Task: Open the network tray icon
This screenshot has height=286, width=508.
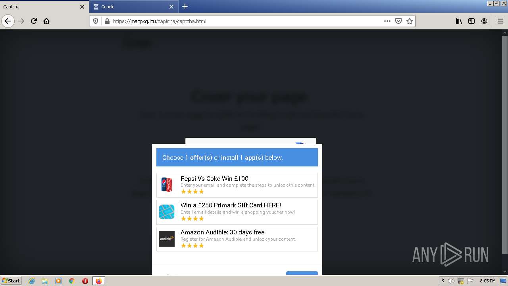Action: [461, 281]
